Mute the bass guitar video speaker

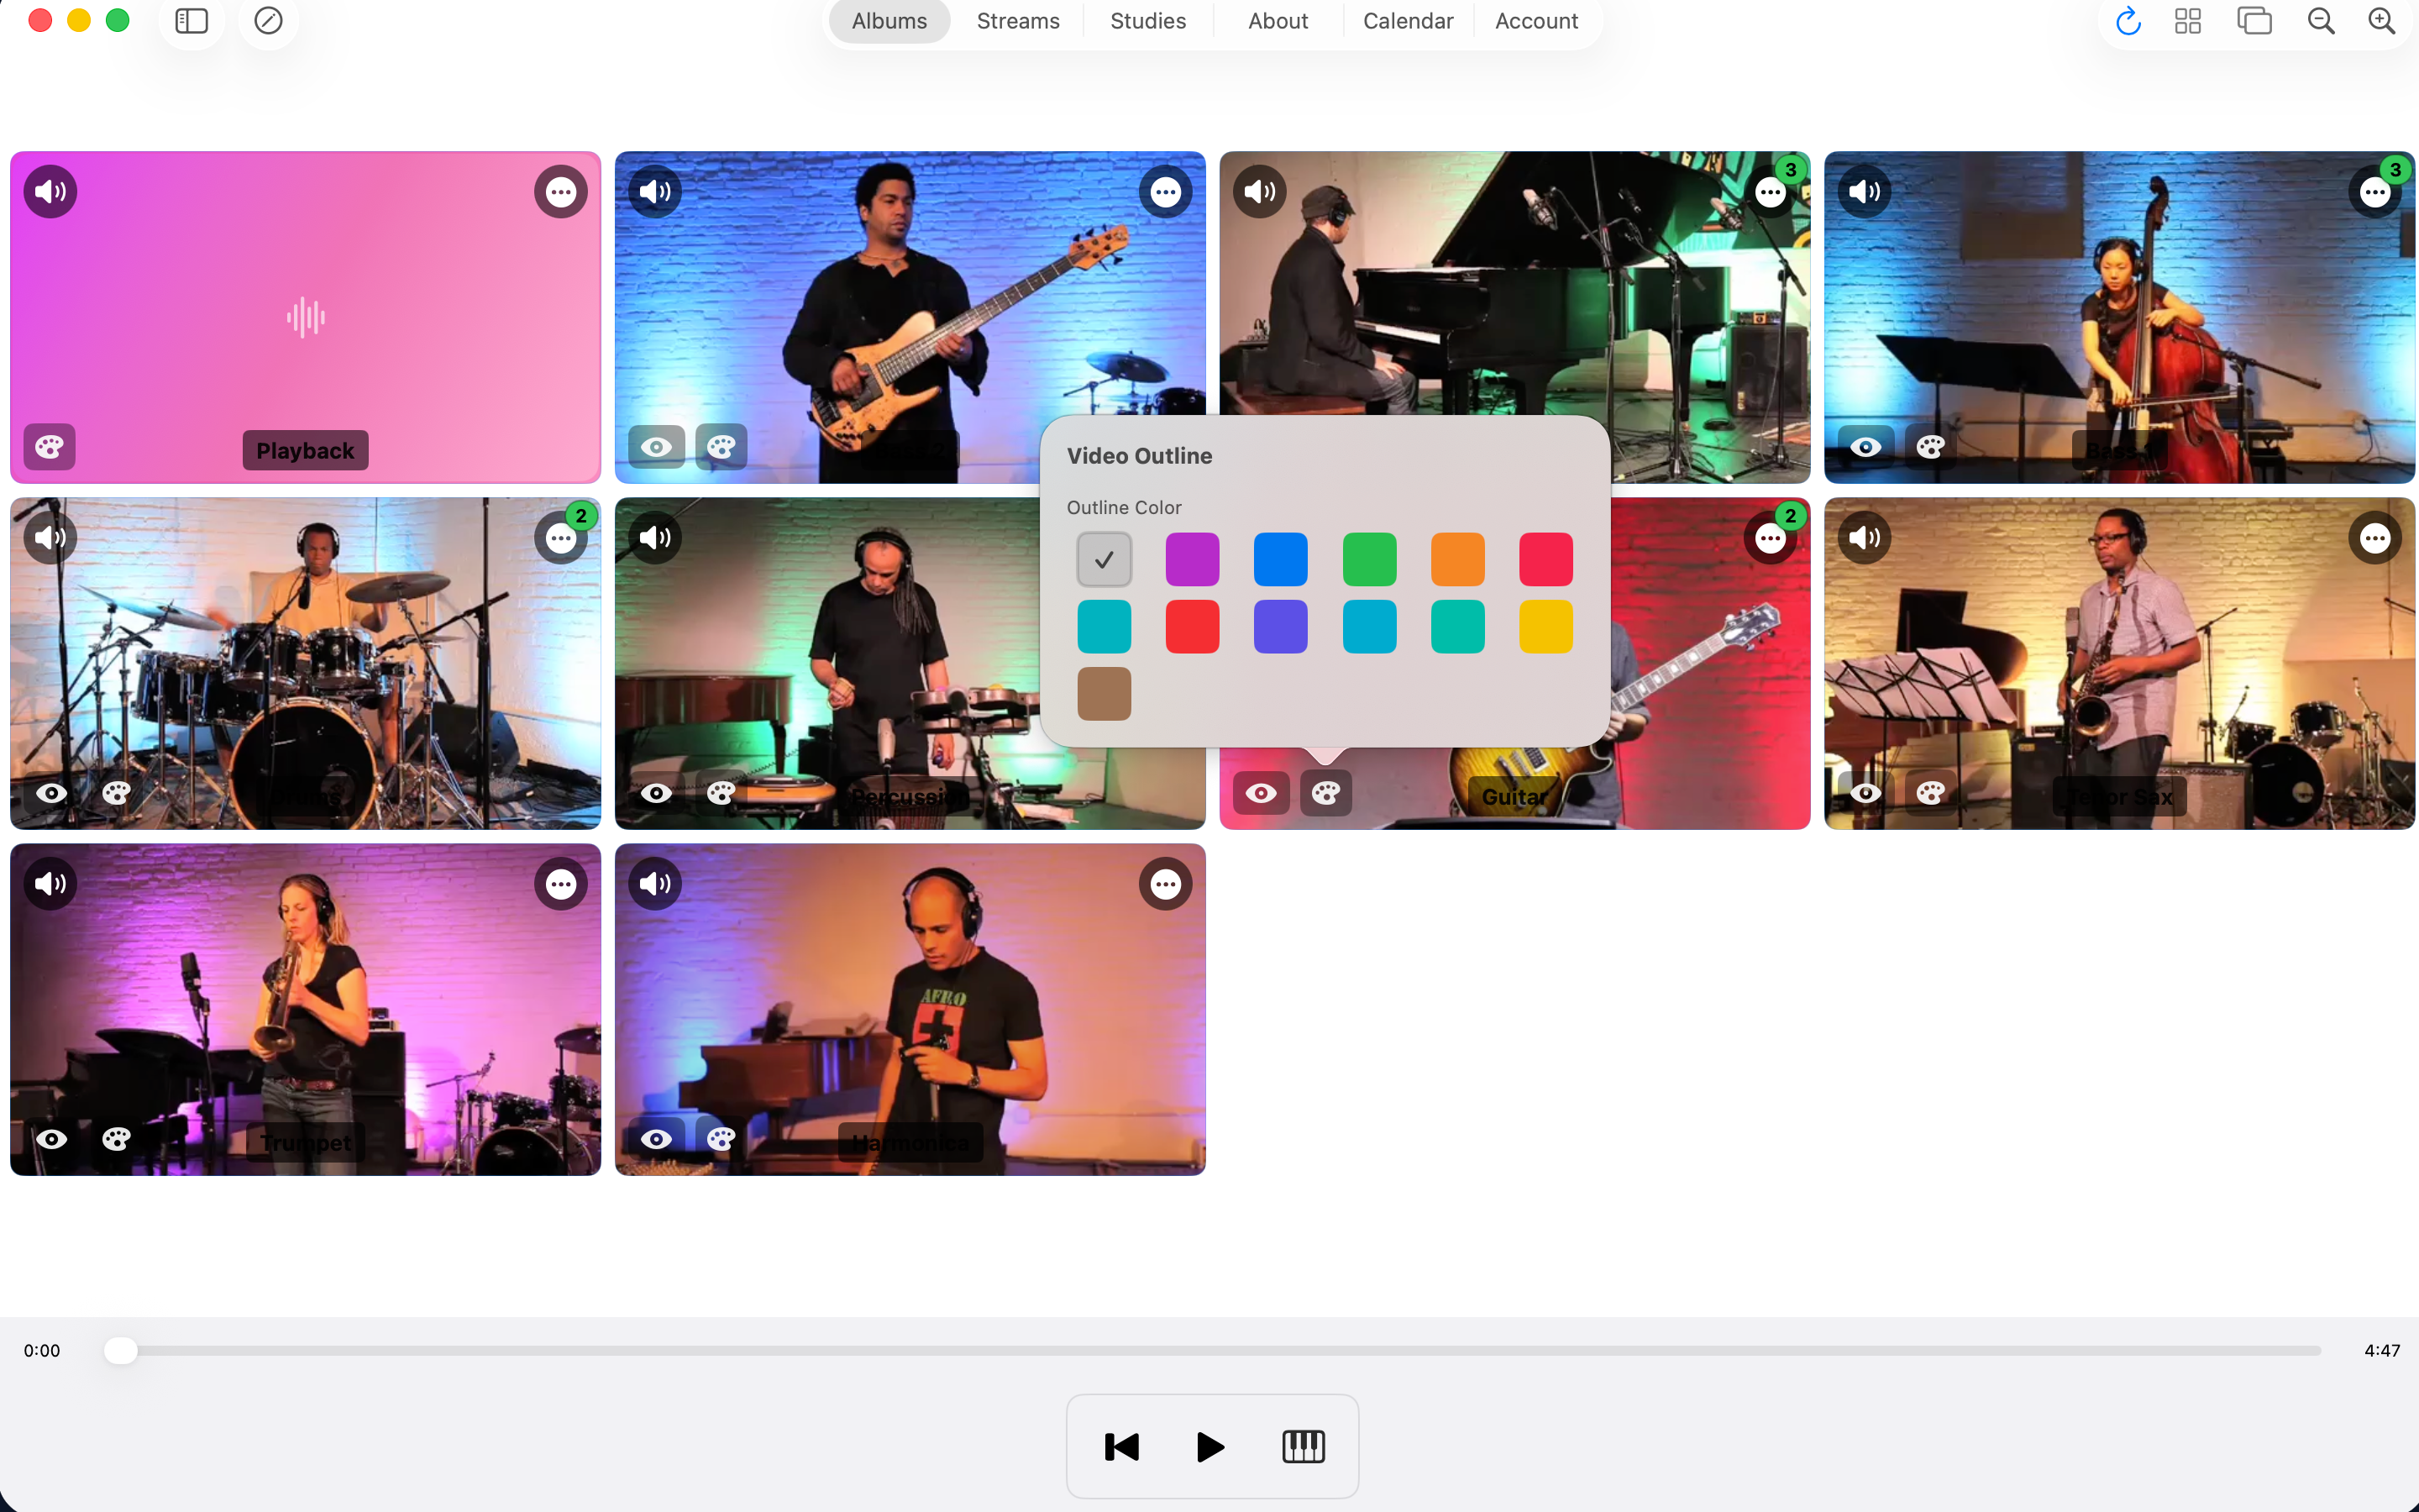click(x=655, y=191)
